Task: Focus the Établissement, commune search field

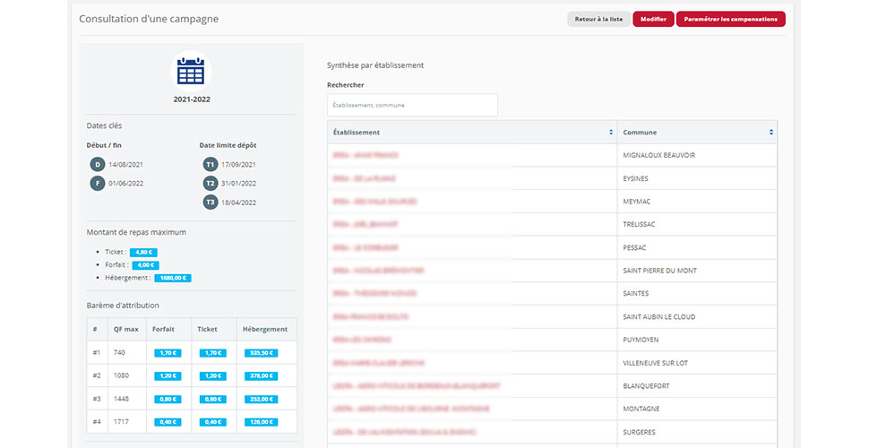Action: point(412,105)
